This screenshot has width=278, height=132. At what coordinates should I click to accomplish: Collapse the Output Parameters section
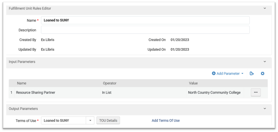point(265,109)
